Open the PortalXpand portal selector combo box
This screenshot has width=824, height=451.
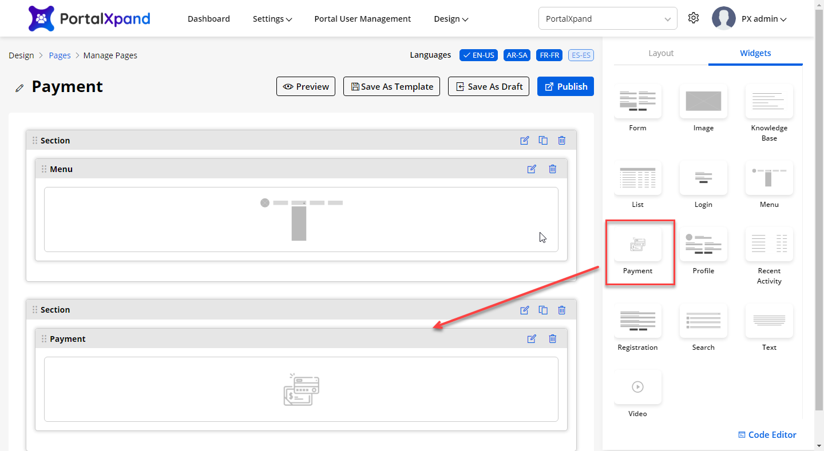607,18
